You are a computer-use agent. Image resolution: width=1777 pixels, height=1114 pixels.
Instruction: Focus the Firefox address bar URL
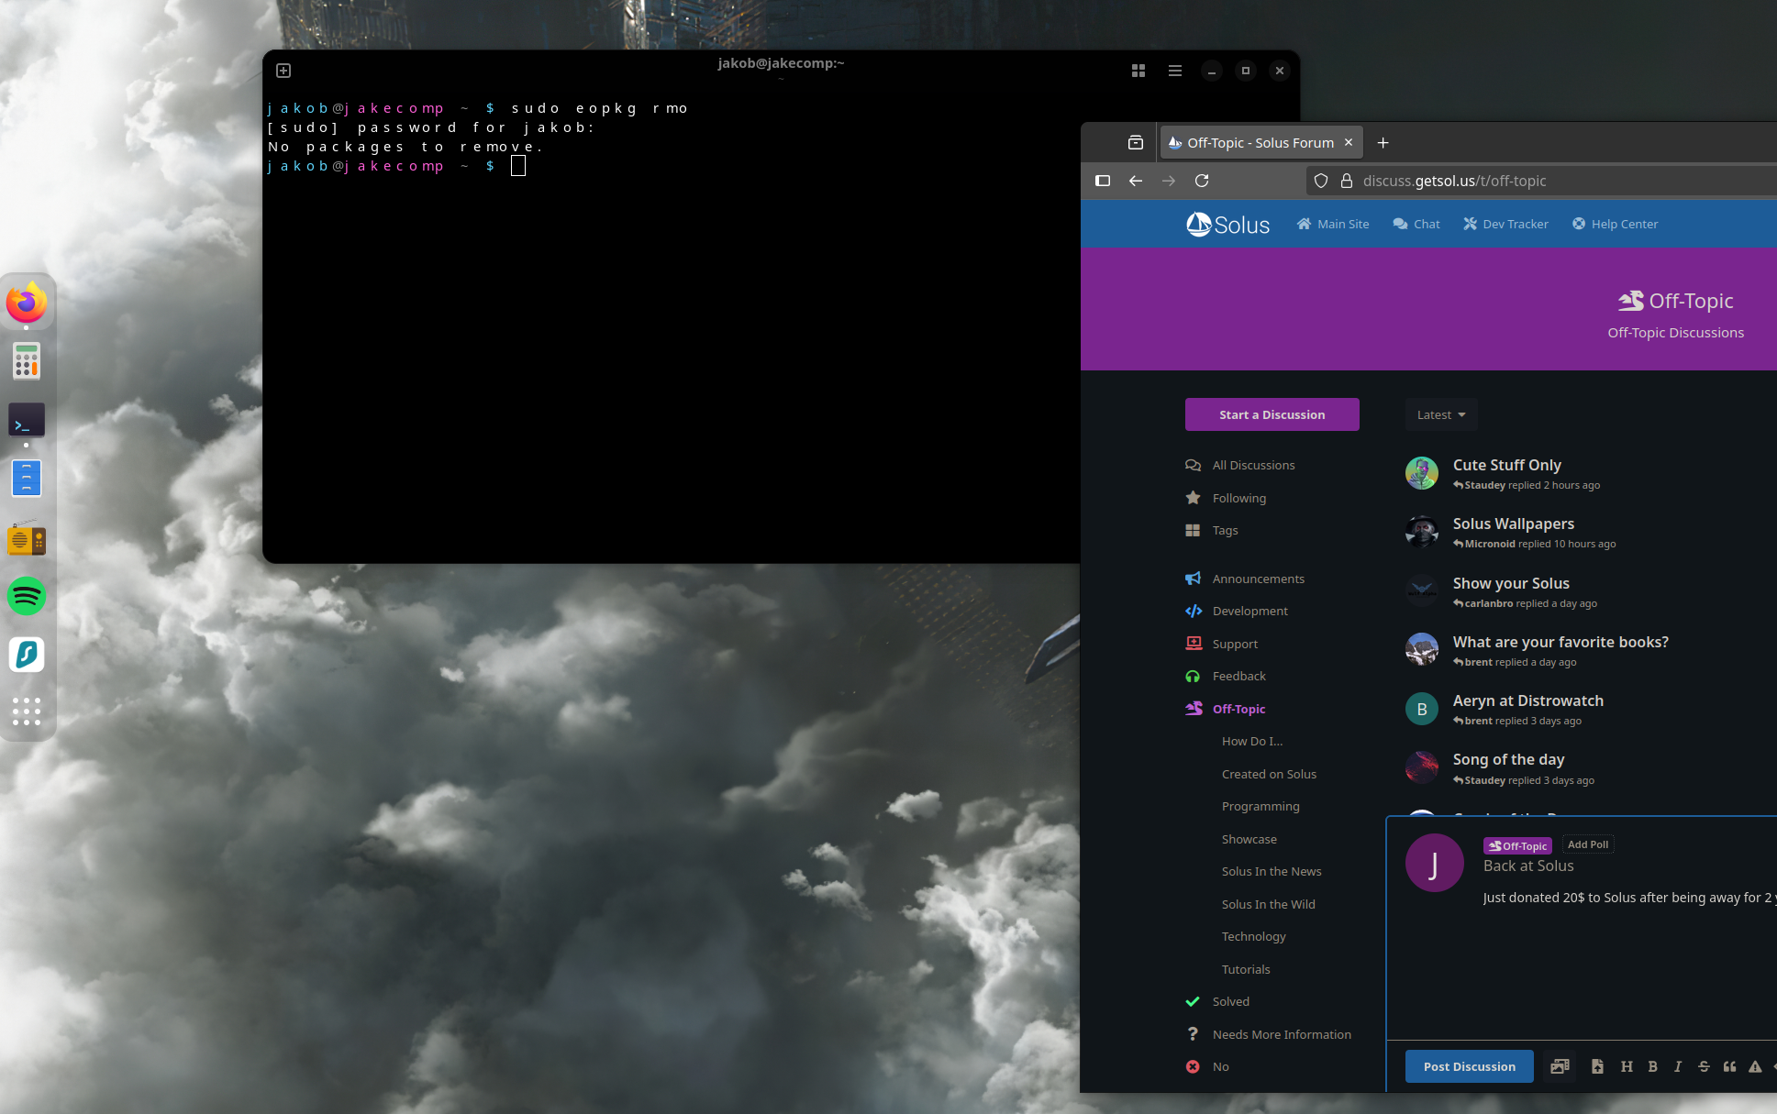click(x=1454, y=181)
